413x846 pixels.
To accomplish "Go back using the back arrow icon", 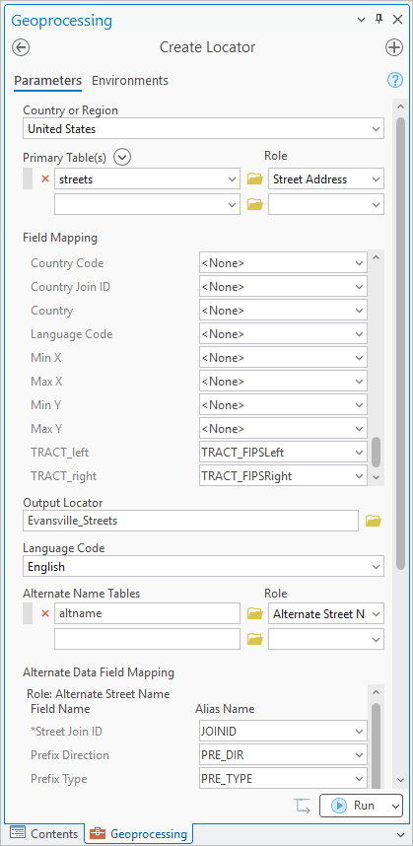I will pos(21,47).
